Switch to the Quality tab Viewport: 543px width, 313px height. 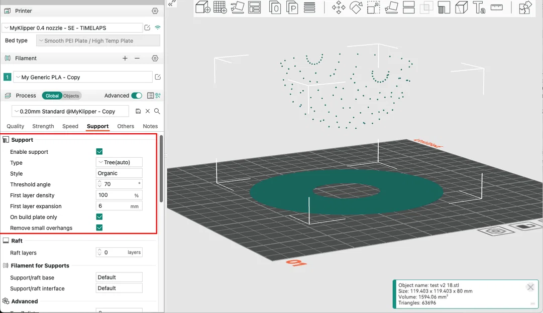pos(15,126)
